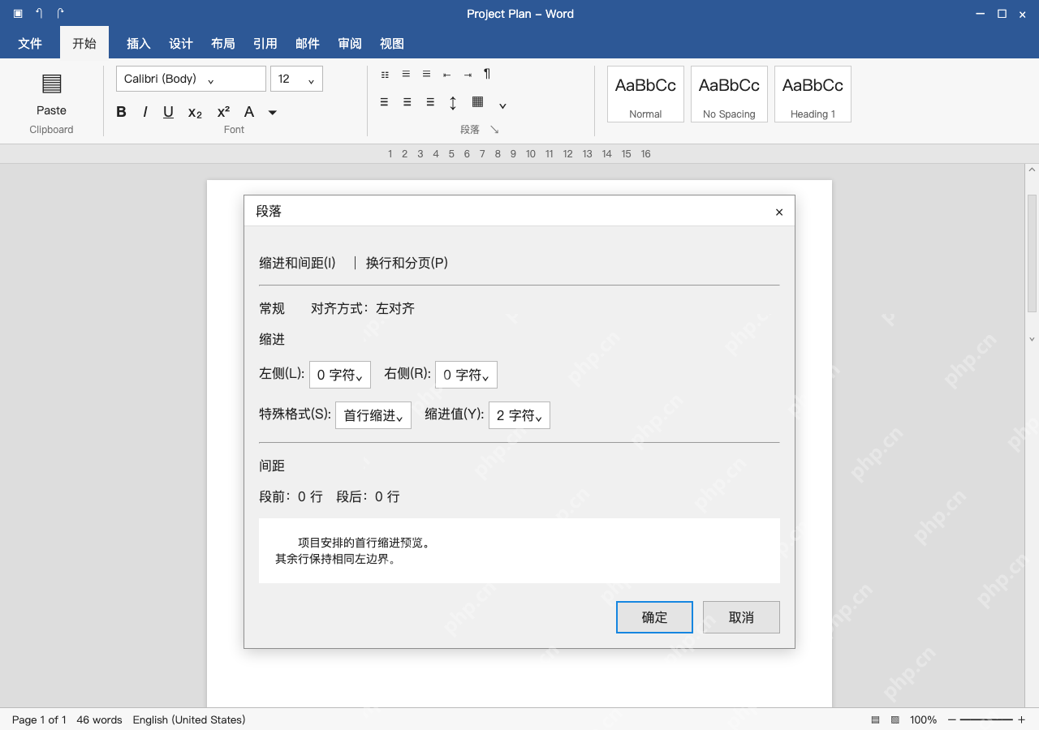
Task: Apply the No Spacing style
Action: point(729,94)
